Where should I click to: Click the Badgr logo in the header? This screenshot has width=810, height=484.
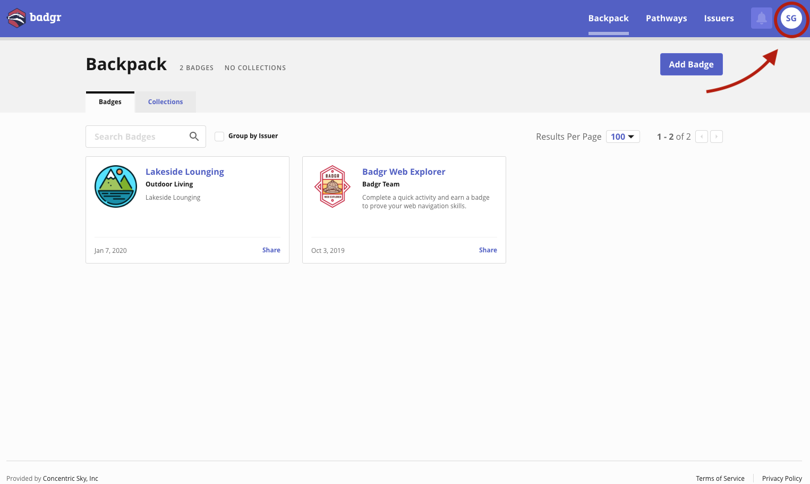pyautogui.click(x=34, y=18)
